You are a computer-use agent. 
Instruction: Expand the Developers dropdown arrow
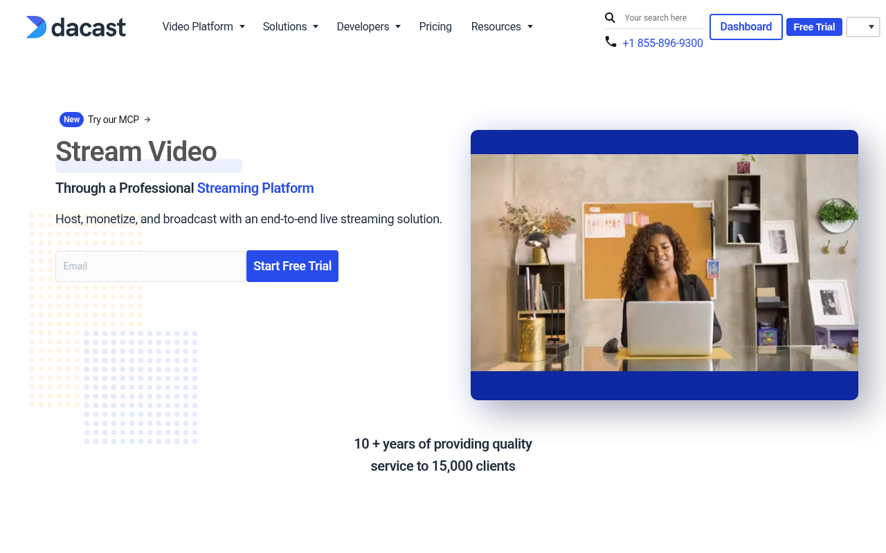coord(398,26)
